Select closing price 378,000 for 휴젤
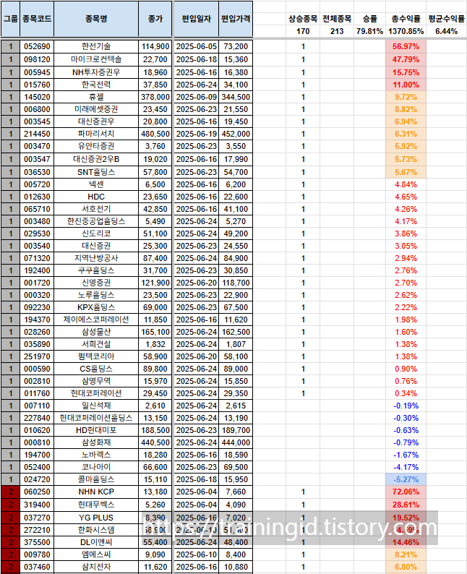Image resolution: width=467 pixels, height=574 pixels. 155,97
